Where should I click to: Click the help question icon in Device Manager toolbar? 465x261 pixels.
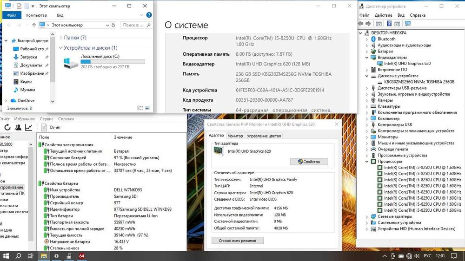tap(389, 24)
